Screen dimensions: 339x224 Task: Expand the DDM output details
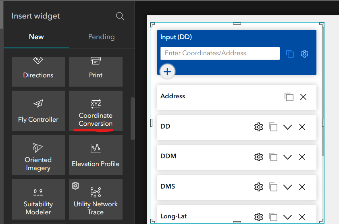point(287,157)
